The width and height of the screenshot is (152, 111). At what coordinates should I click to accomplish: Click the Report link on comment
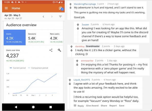tap(113, 106)
